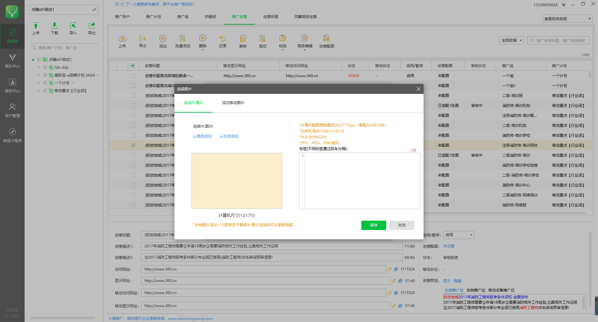The height and width of the screenshot is (322, 598).
Task: Switch to the 关键词 tab
Action: point(210,17)
